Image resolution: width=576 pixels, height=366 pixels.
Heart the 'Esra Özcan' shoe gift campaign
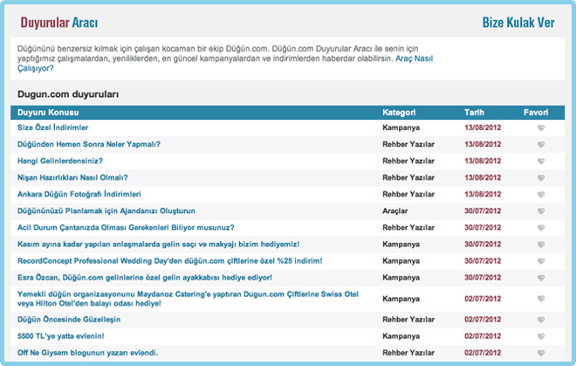coord(541,278)
